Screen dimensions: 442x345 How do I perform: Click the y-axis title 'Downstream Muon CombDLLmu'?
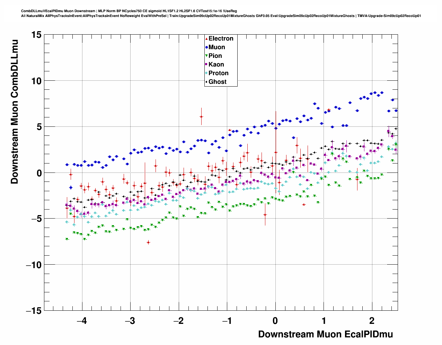[15, 112]
